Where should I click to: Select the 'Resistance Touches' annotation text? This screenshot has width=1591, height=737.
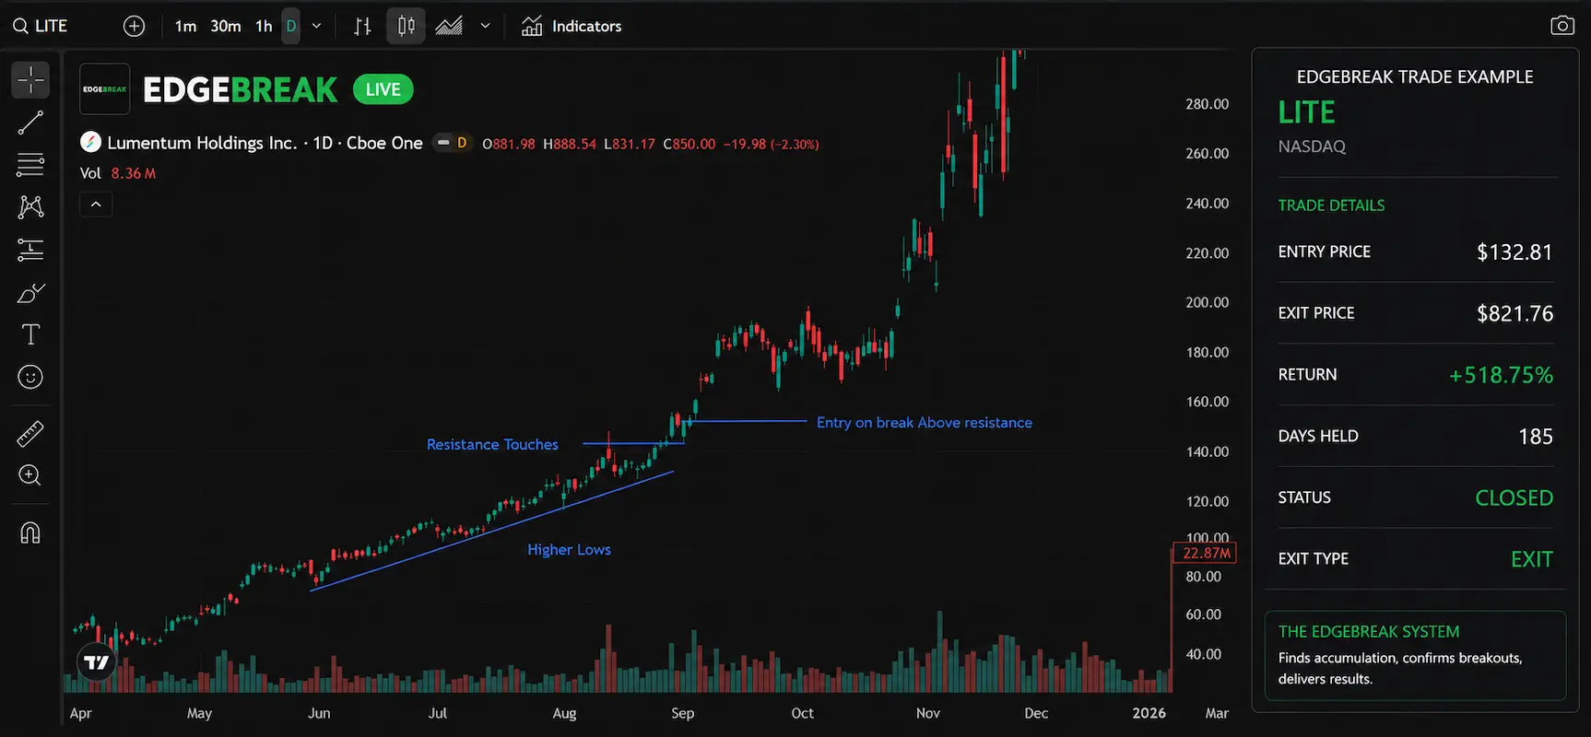click(492, 444)
